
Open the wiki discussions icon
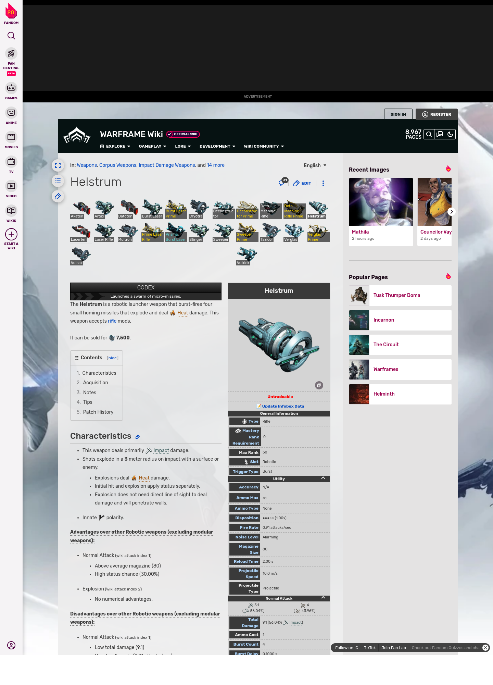pos(440,134)
